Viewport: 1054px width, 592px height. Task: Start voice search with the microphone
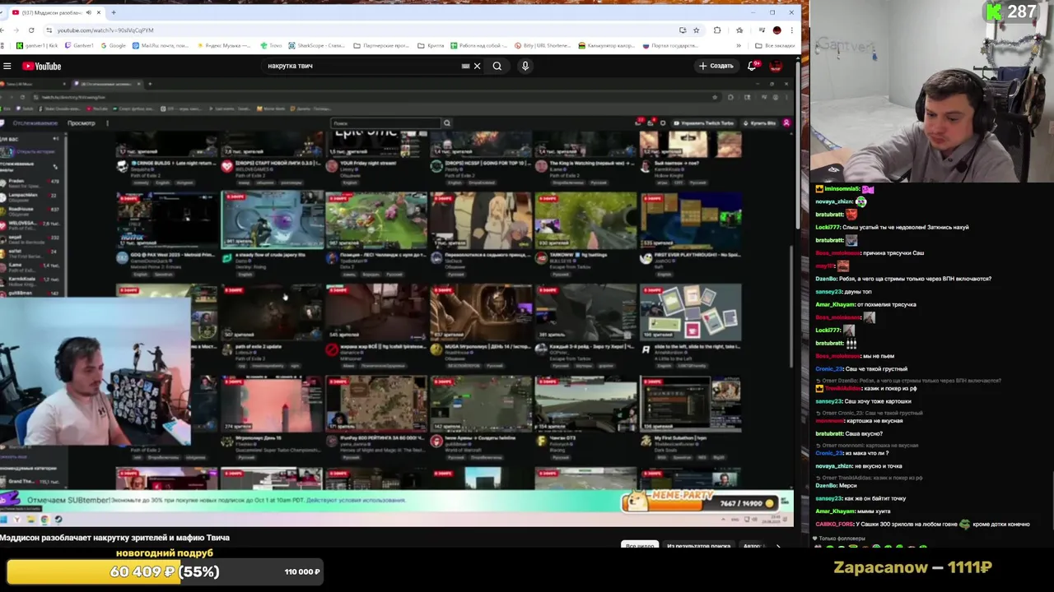[x=525, y=66]
